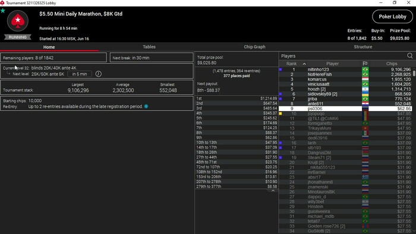Select player dappio_d
416x234 pixels.
pos(317,197)
